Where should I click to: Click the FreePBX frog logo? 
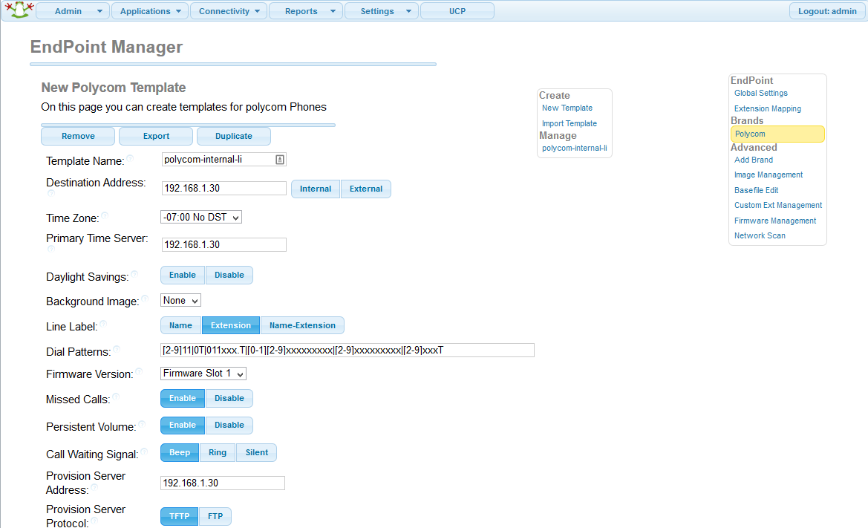coord(19,10)
